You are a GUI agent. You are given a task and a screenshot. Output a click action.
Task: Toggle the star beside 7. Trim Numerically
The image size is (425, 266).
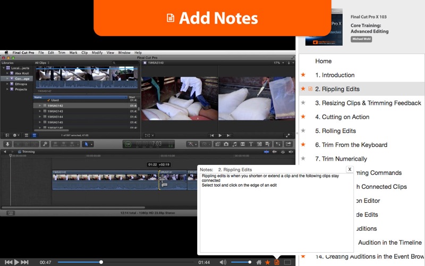[x=303, y=158]
